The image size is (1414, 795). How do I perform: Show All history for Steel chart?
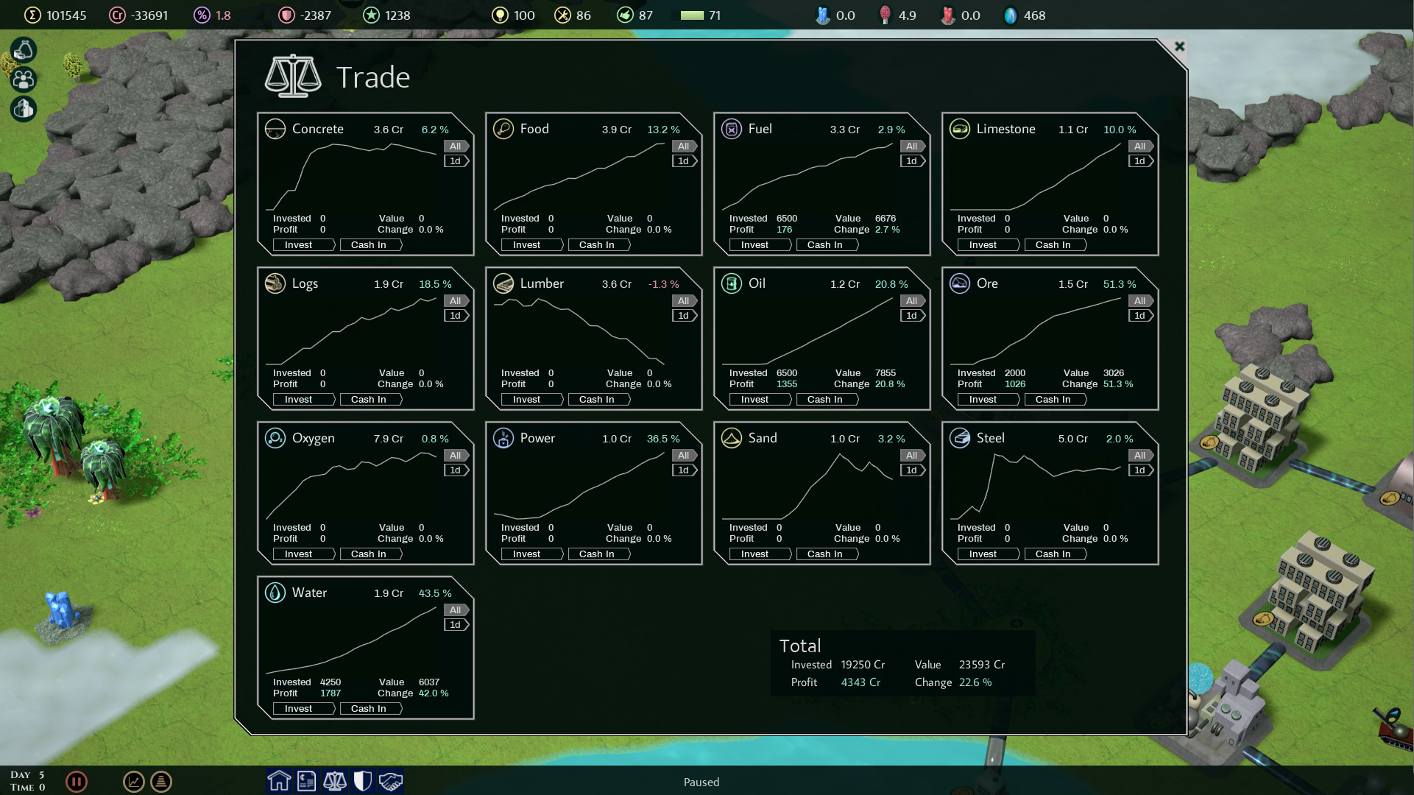[x=1140, y=456]
